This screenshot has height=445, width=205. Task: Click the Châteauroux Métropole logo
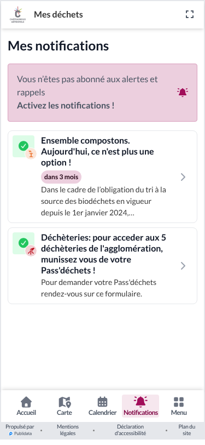(18, 14)
